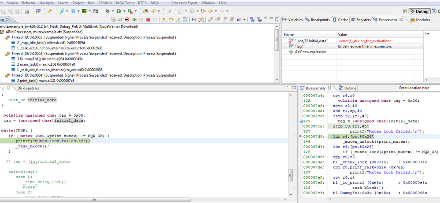Click the red Reset target arrow icon
The height and width of the screenshot is (203, 440).
[127, 20]
